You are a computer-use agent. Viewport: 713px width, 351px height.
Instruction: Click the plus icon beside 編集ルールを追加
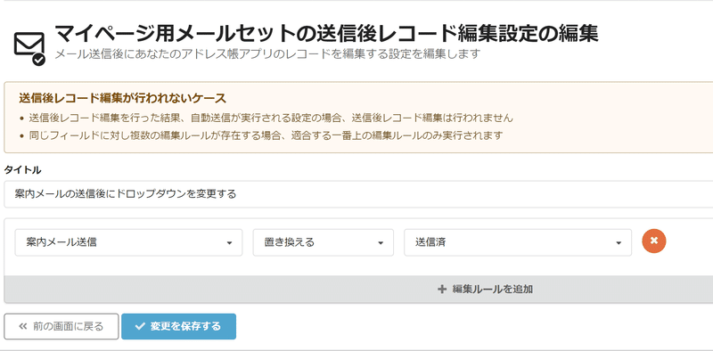[441, 290]
